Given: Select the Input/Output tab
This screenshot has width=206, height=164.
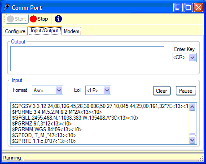Looking at the screenshot, I should [x=44, y=30].
